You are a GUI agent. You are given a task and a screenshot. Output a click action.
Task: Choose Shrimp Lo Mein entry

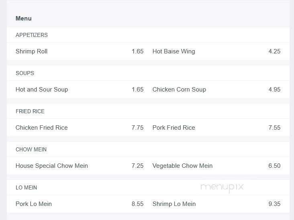click(174, 204)
